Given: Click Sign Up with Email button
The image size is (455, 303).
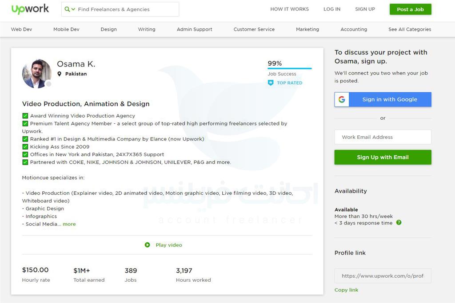Looking at the screenshot, I should tap(383, 157).
